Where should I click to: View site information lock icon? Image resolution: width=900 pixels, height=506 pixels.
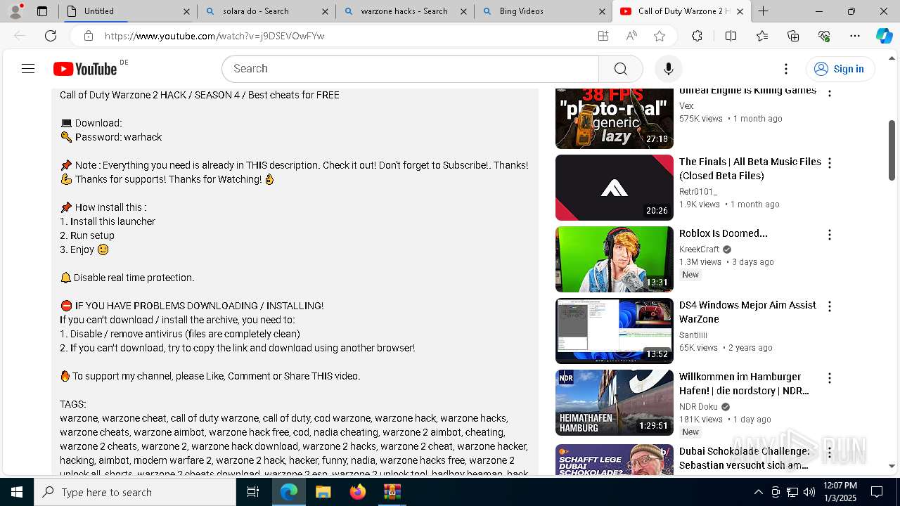tap(88, 36)
